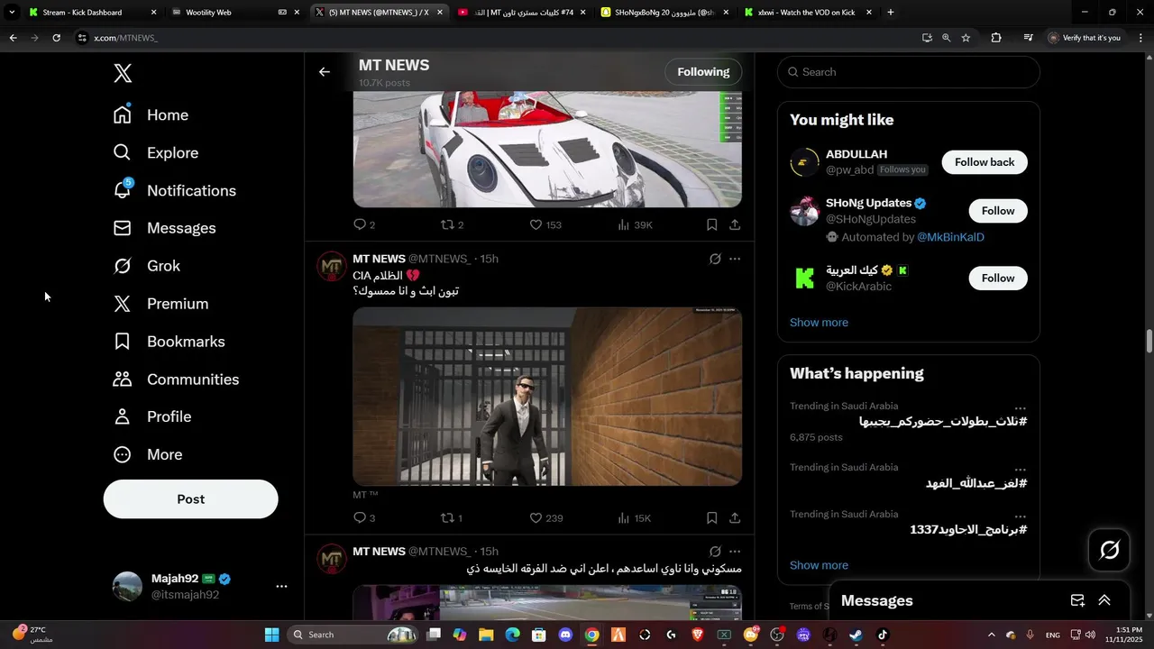This screenshot has height=649, width=1154.
Task: Open options for the second trending hashtag
Action: point(1020,470)
